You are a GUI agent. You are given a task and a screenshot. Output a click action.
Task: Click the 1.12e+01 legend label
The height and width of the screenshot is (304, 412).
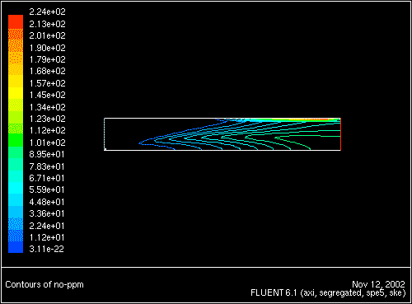[47, 237]
